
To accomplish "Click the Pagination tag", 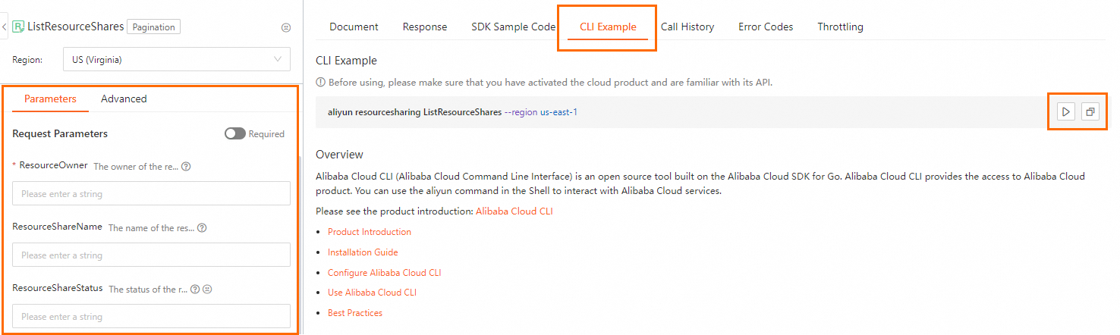I will pyautogui.click(x=153, y=27).
